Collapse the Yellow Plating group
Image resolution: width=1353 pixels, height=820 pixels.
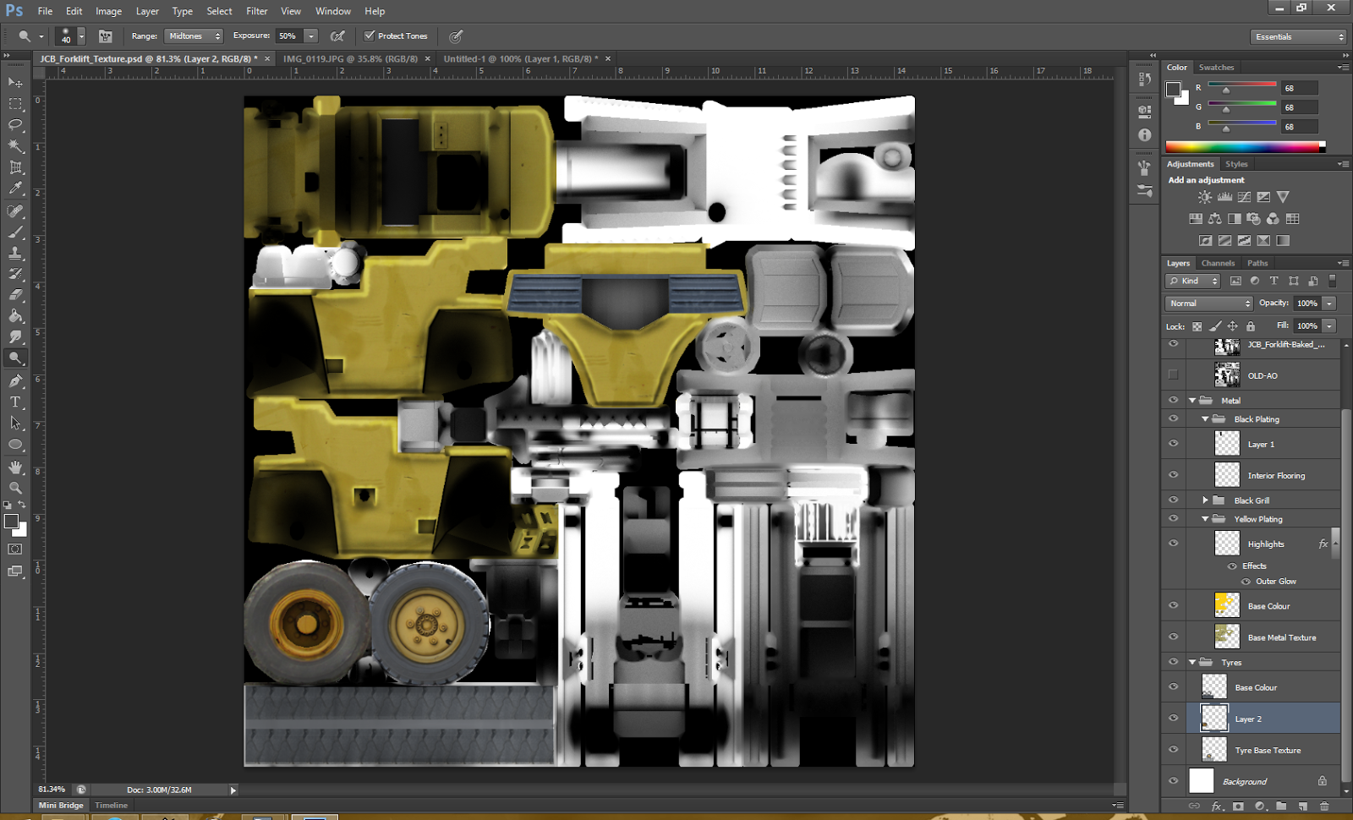pyautogui.click(x=1204, y=518)
